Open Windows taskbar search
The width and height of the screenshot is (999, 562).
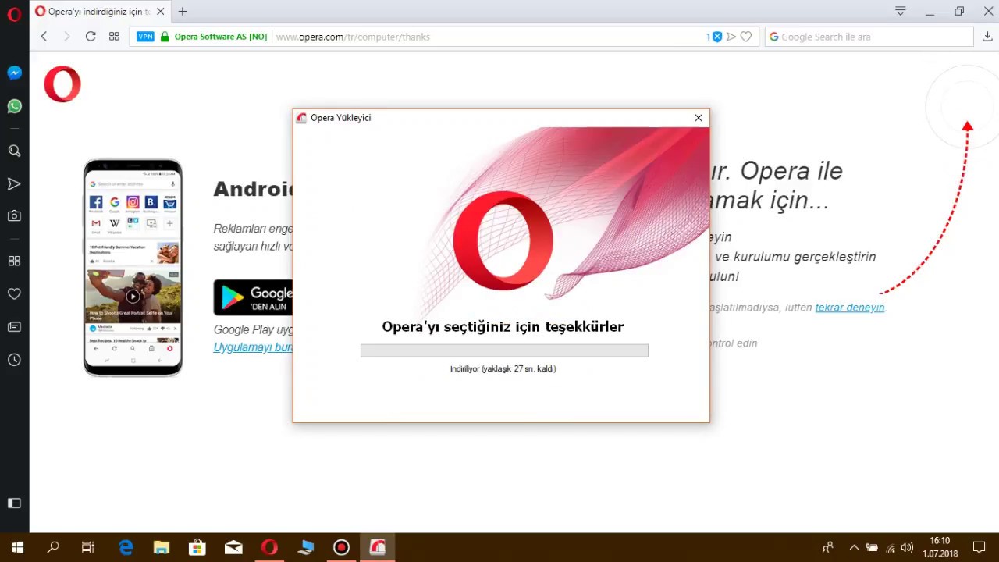pos(53,547)
